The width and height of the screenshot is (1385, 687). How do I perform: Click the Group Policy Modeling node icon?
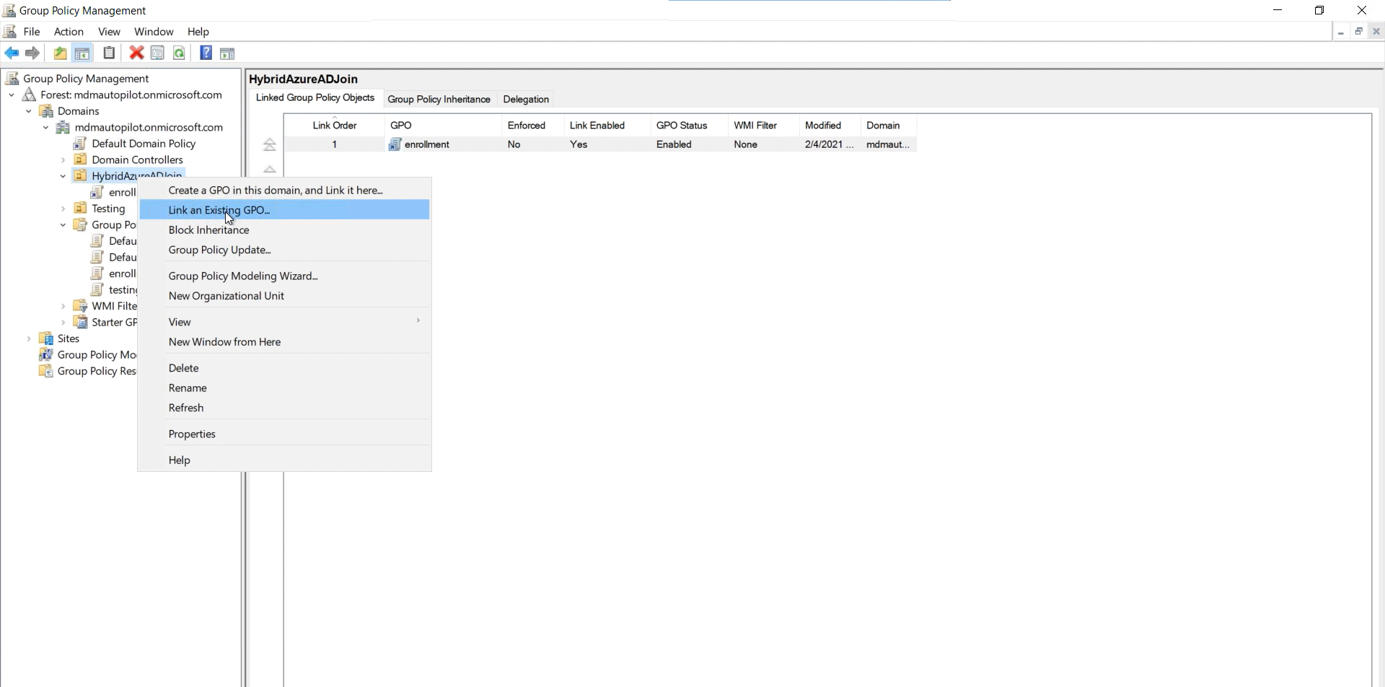(46, 354)
